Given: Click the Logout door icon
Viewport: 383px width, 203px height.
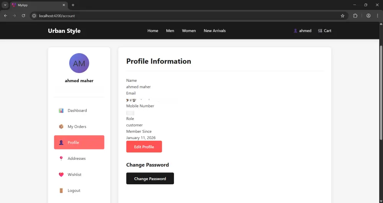Looking at the screenshot, I should coord(61,191).
